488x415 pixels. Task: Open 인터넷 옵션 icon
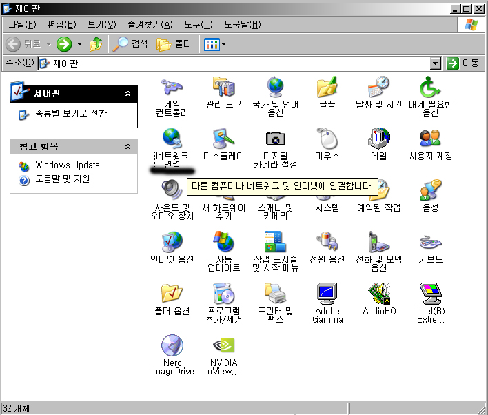tap(172, 241)
